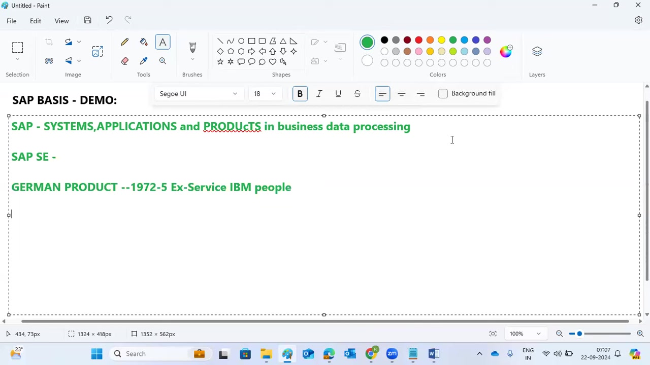This screenshot has height=365, width=650.
Task: Toggle Strikethrough text formatting
Action: pyautogui.click(x=357, y=94)
